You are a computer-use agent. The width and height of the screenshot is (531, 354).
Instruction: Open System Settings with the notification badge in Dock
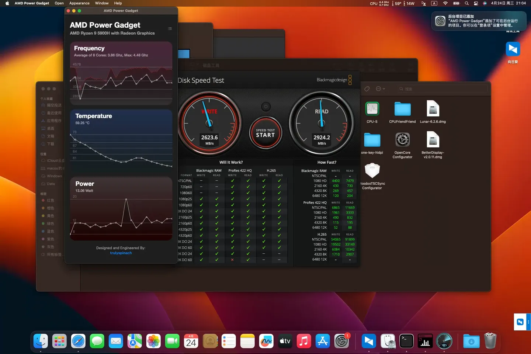[342, 341]
